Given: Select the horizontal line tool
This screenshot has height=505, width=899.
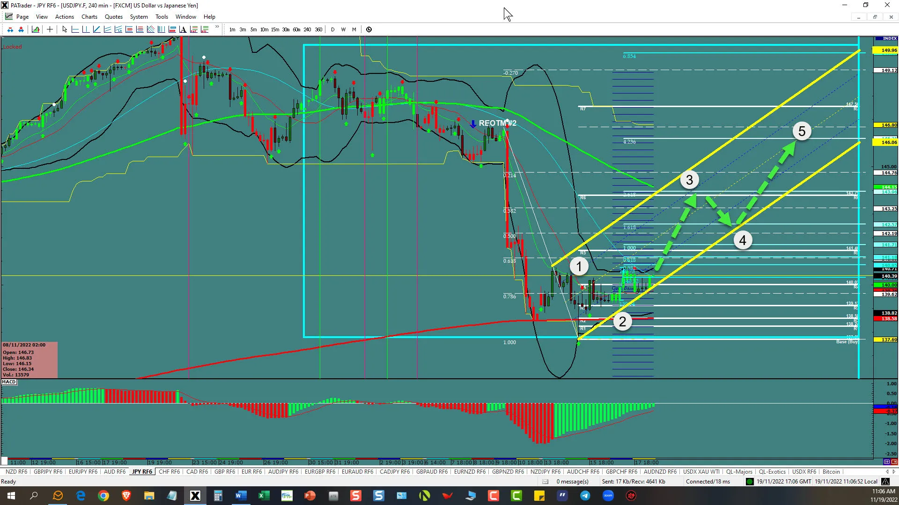Looking at the screenshot, I should [75, 29].
